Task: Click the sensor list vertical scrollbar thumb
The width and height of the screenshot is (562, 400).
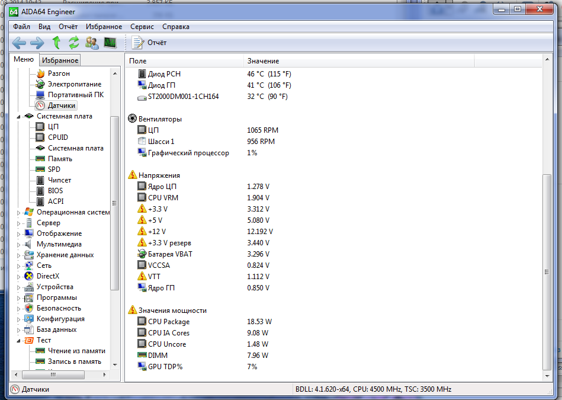Action: pos(547,272)
